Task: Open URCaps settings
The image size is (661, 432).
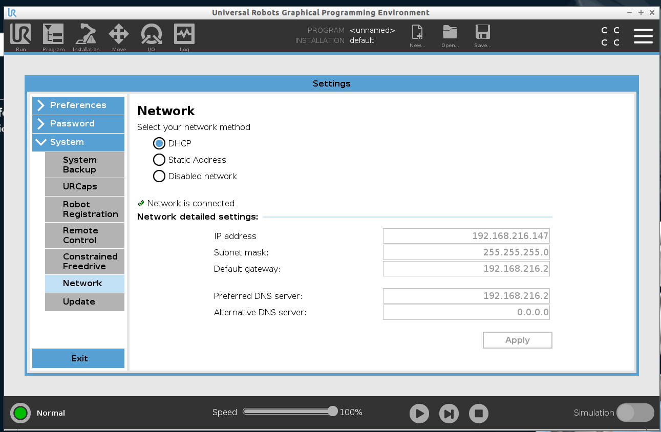Action: (x=84, y=187)
